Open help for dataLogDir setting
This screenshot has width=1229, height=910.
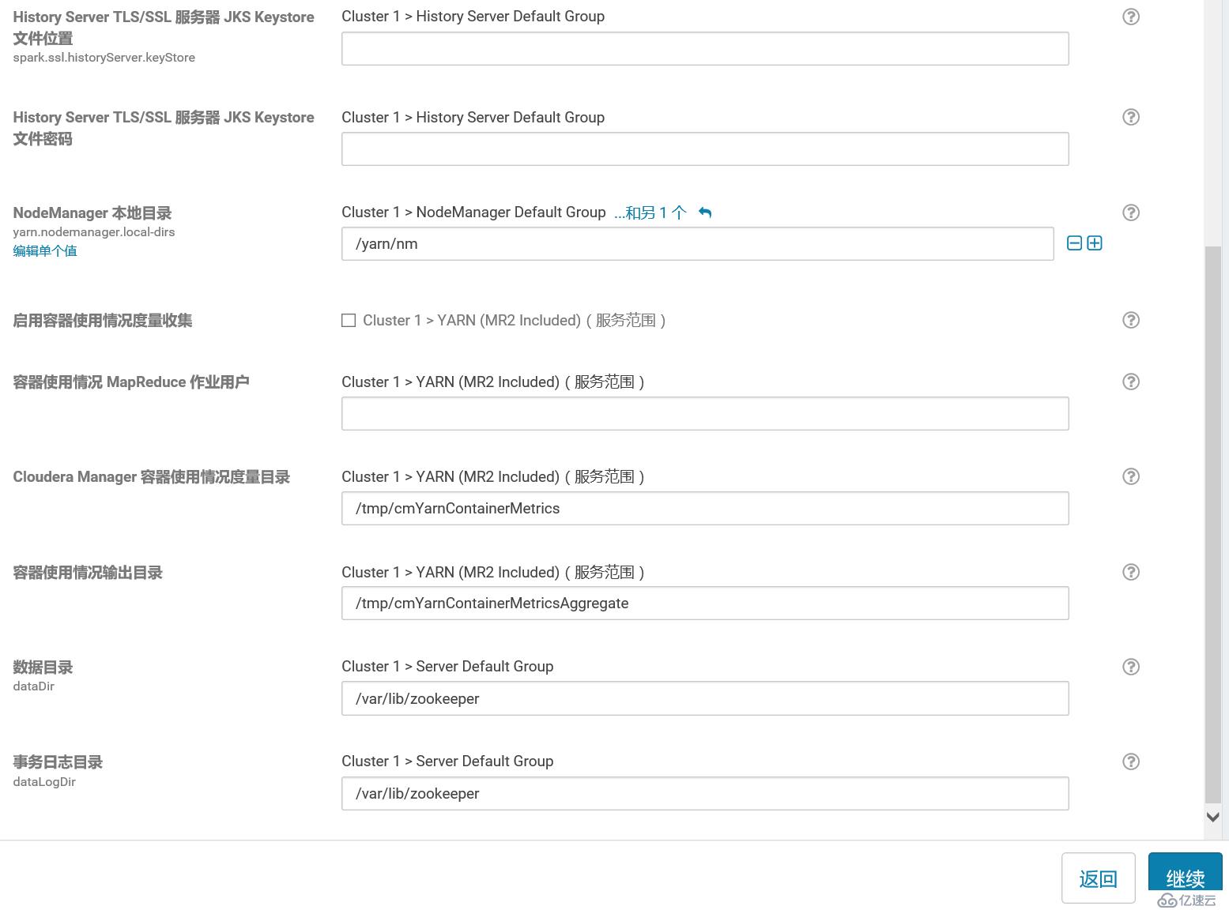click(1131, 761)
